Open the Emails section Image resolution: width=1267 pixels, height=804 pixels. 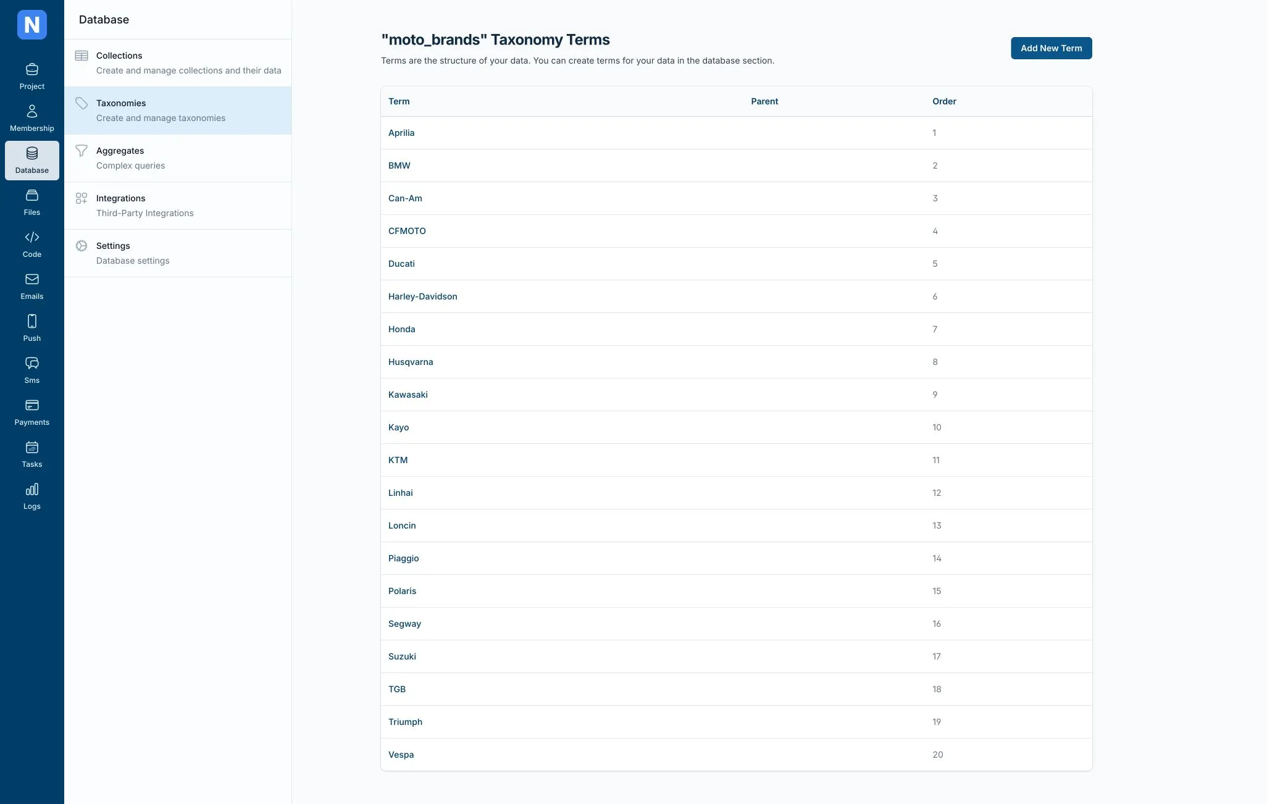[x=32, y=287]
